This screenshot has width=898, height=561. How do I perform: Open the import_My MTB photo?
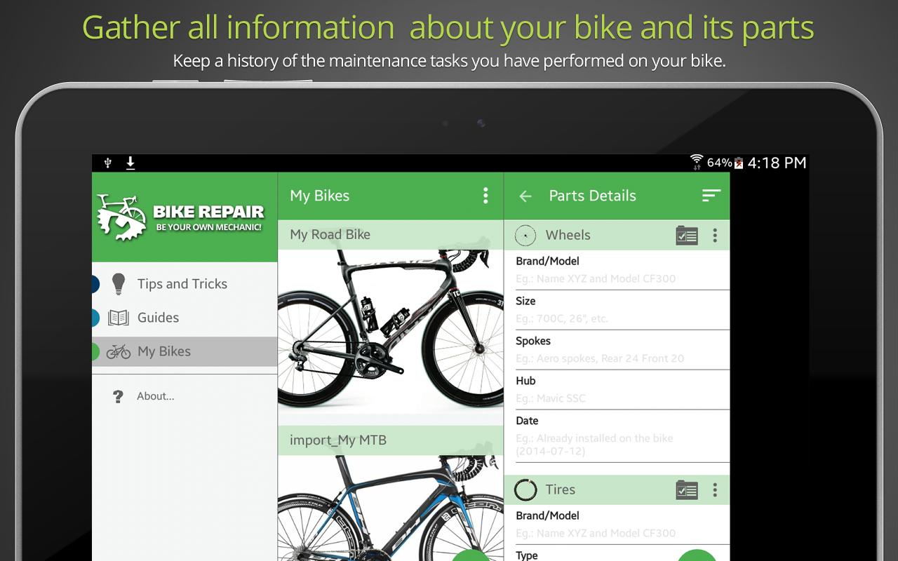[391, 508]
